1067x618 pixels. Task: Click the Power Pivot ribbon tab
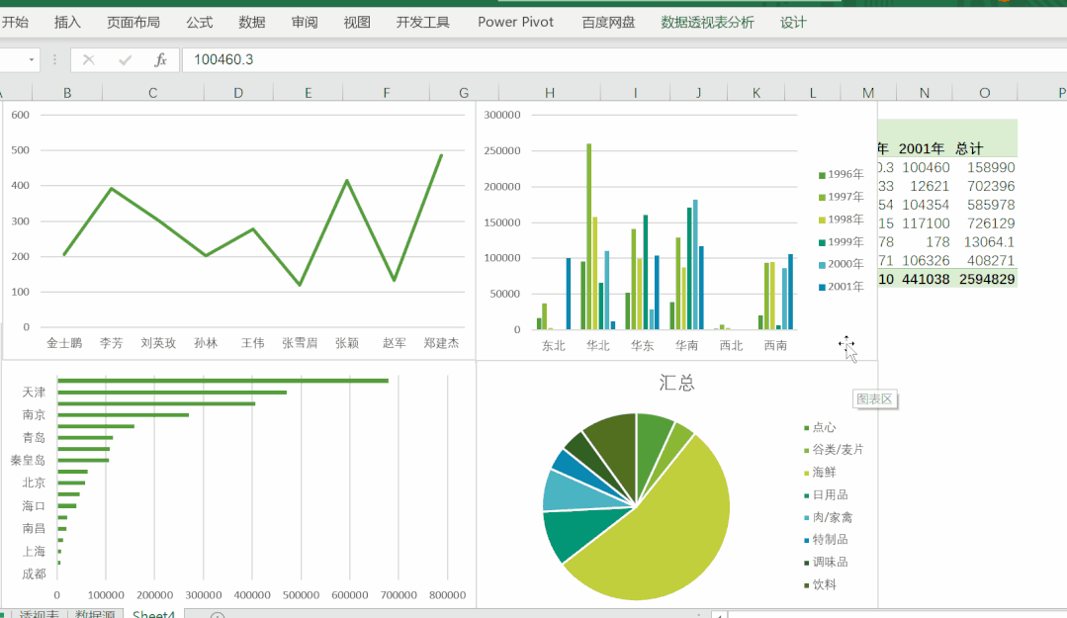[515, 22]
